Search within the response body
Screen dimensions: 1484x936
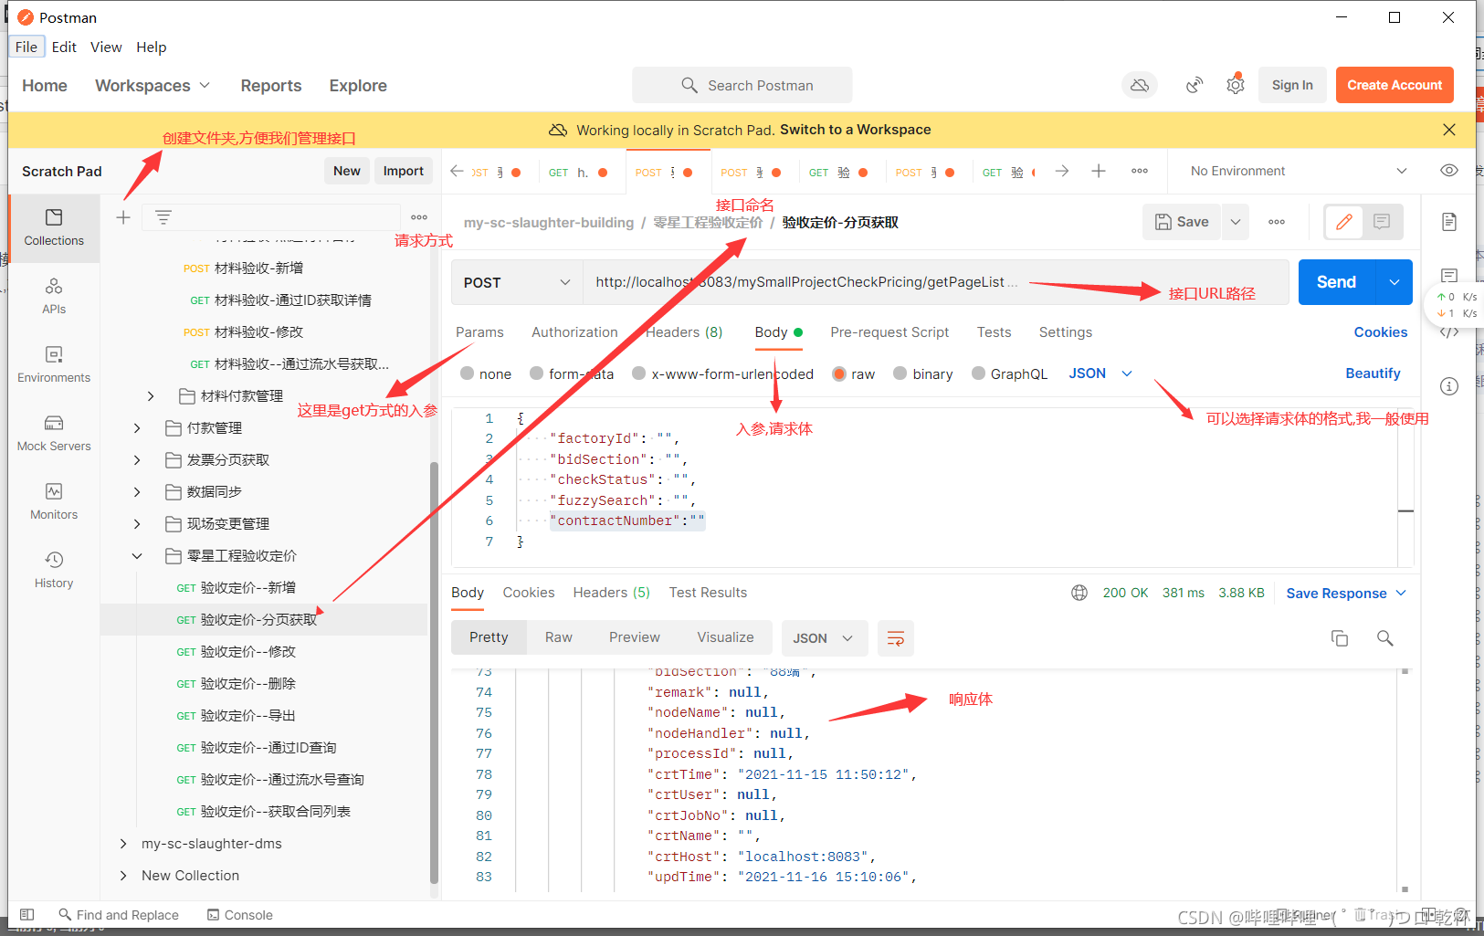tap(1385, 638)
